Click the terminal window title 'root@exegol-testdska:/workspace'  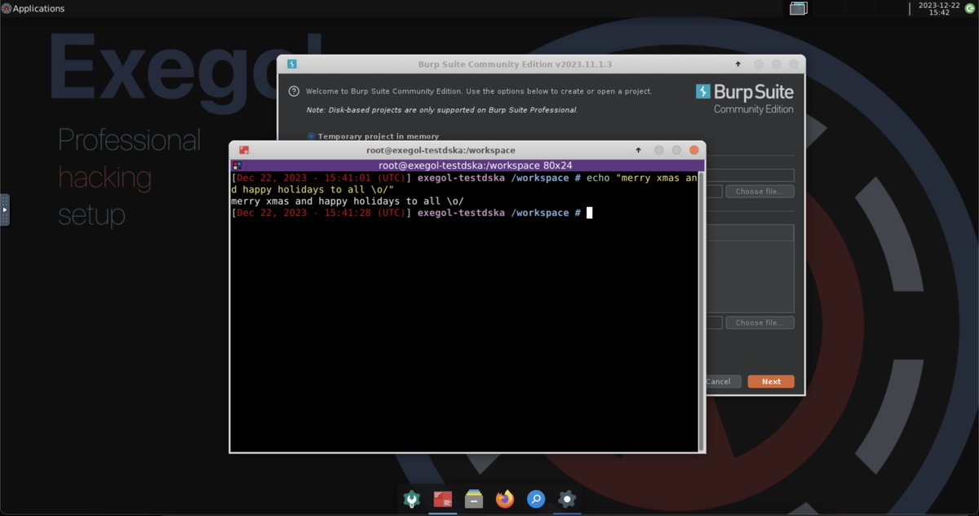coord(441,150)
